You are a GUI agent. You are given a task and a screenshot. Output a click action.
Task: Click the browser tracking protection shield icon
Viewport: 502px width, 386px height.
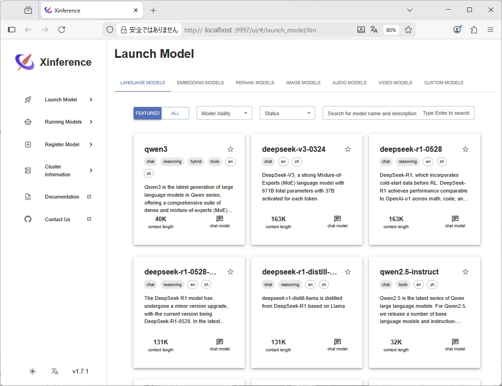coord(110,30)
